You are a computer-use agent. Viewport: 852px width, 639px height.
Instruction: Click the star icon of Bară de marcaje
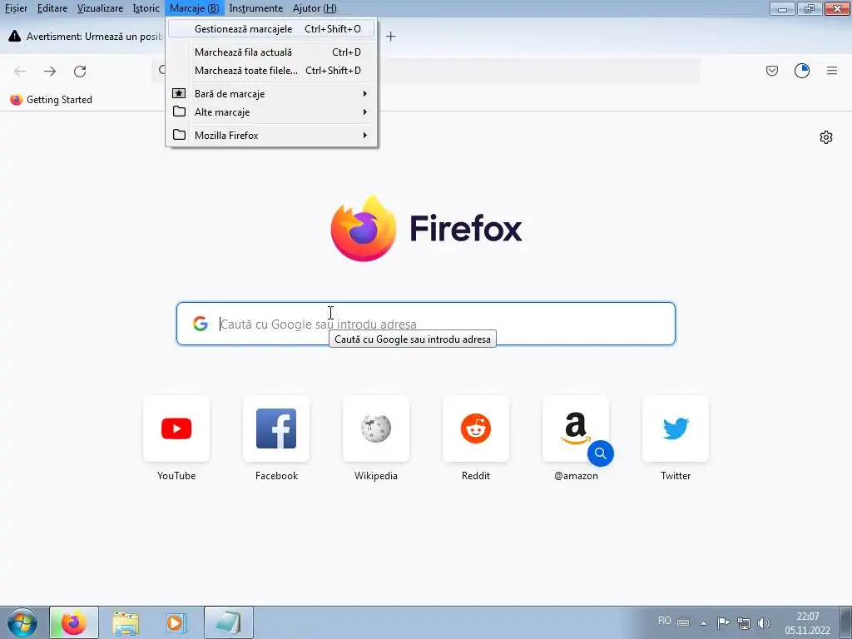click(179, 93)
